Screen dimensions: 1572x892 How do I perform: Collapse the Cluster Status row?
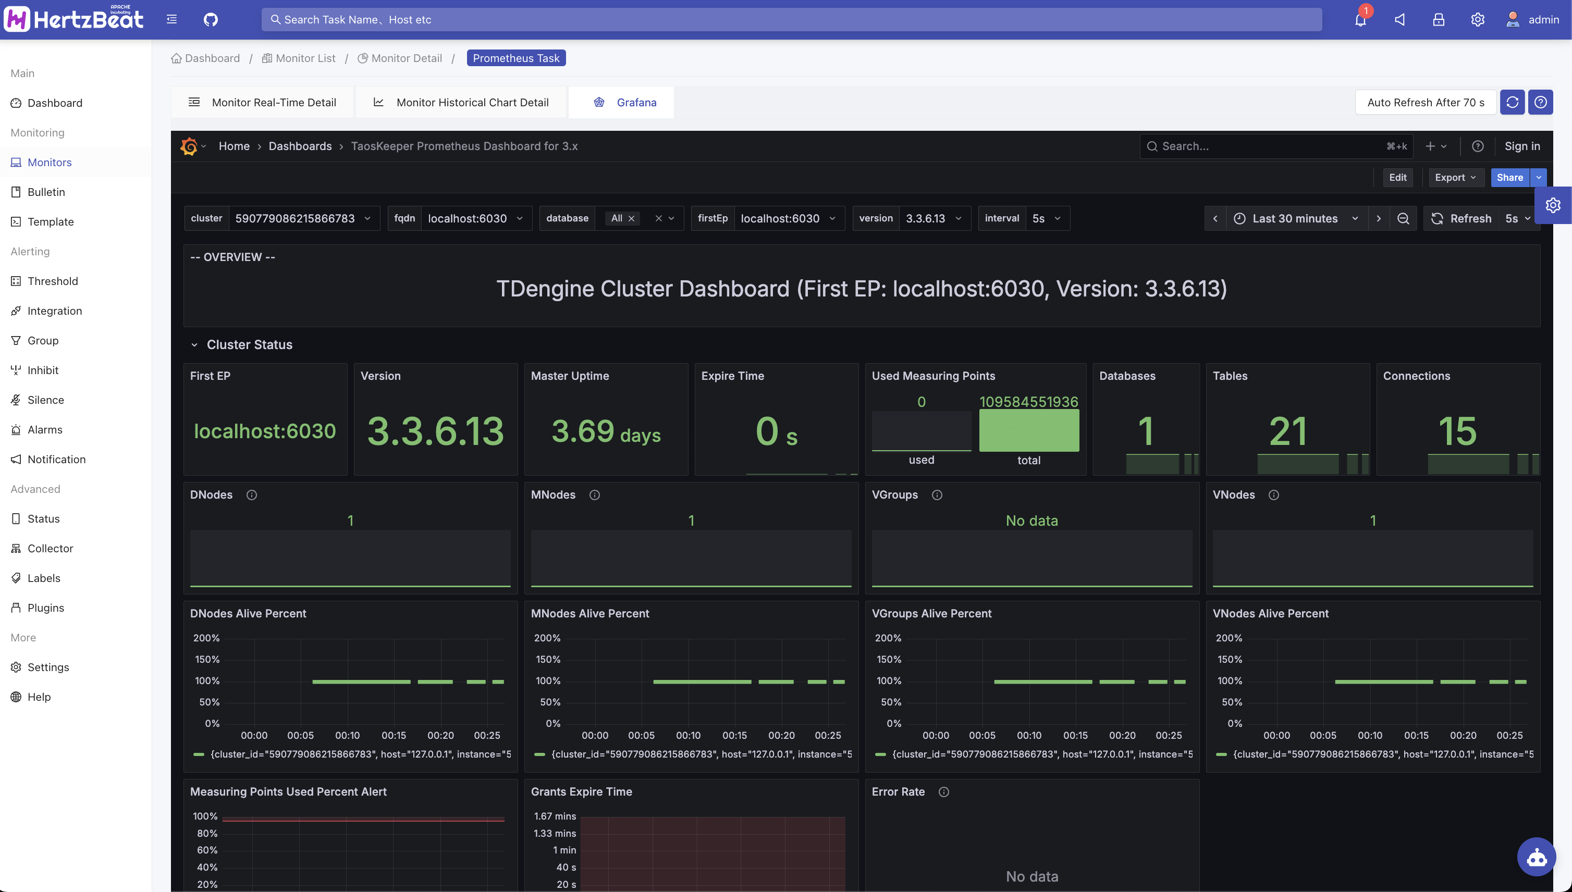point(194,345)
